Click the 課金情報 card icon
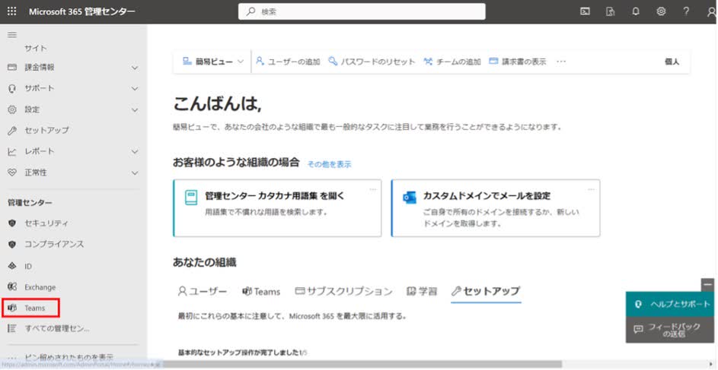The height and width of the screenshot is (370, 718). tap(12, 67)
